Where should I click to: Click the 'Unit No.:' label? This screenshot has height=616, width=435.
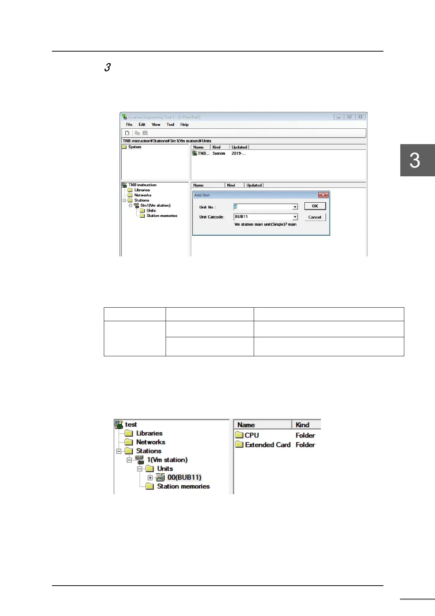pos(207,207)
